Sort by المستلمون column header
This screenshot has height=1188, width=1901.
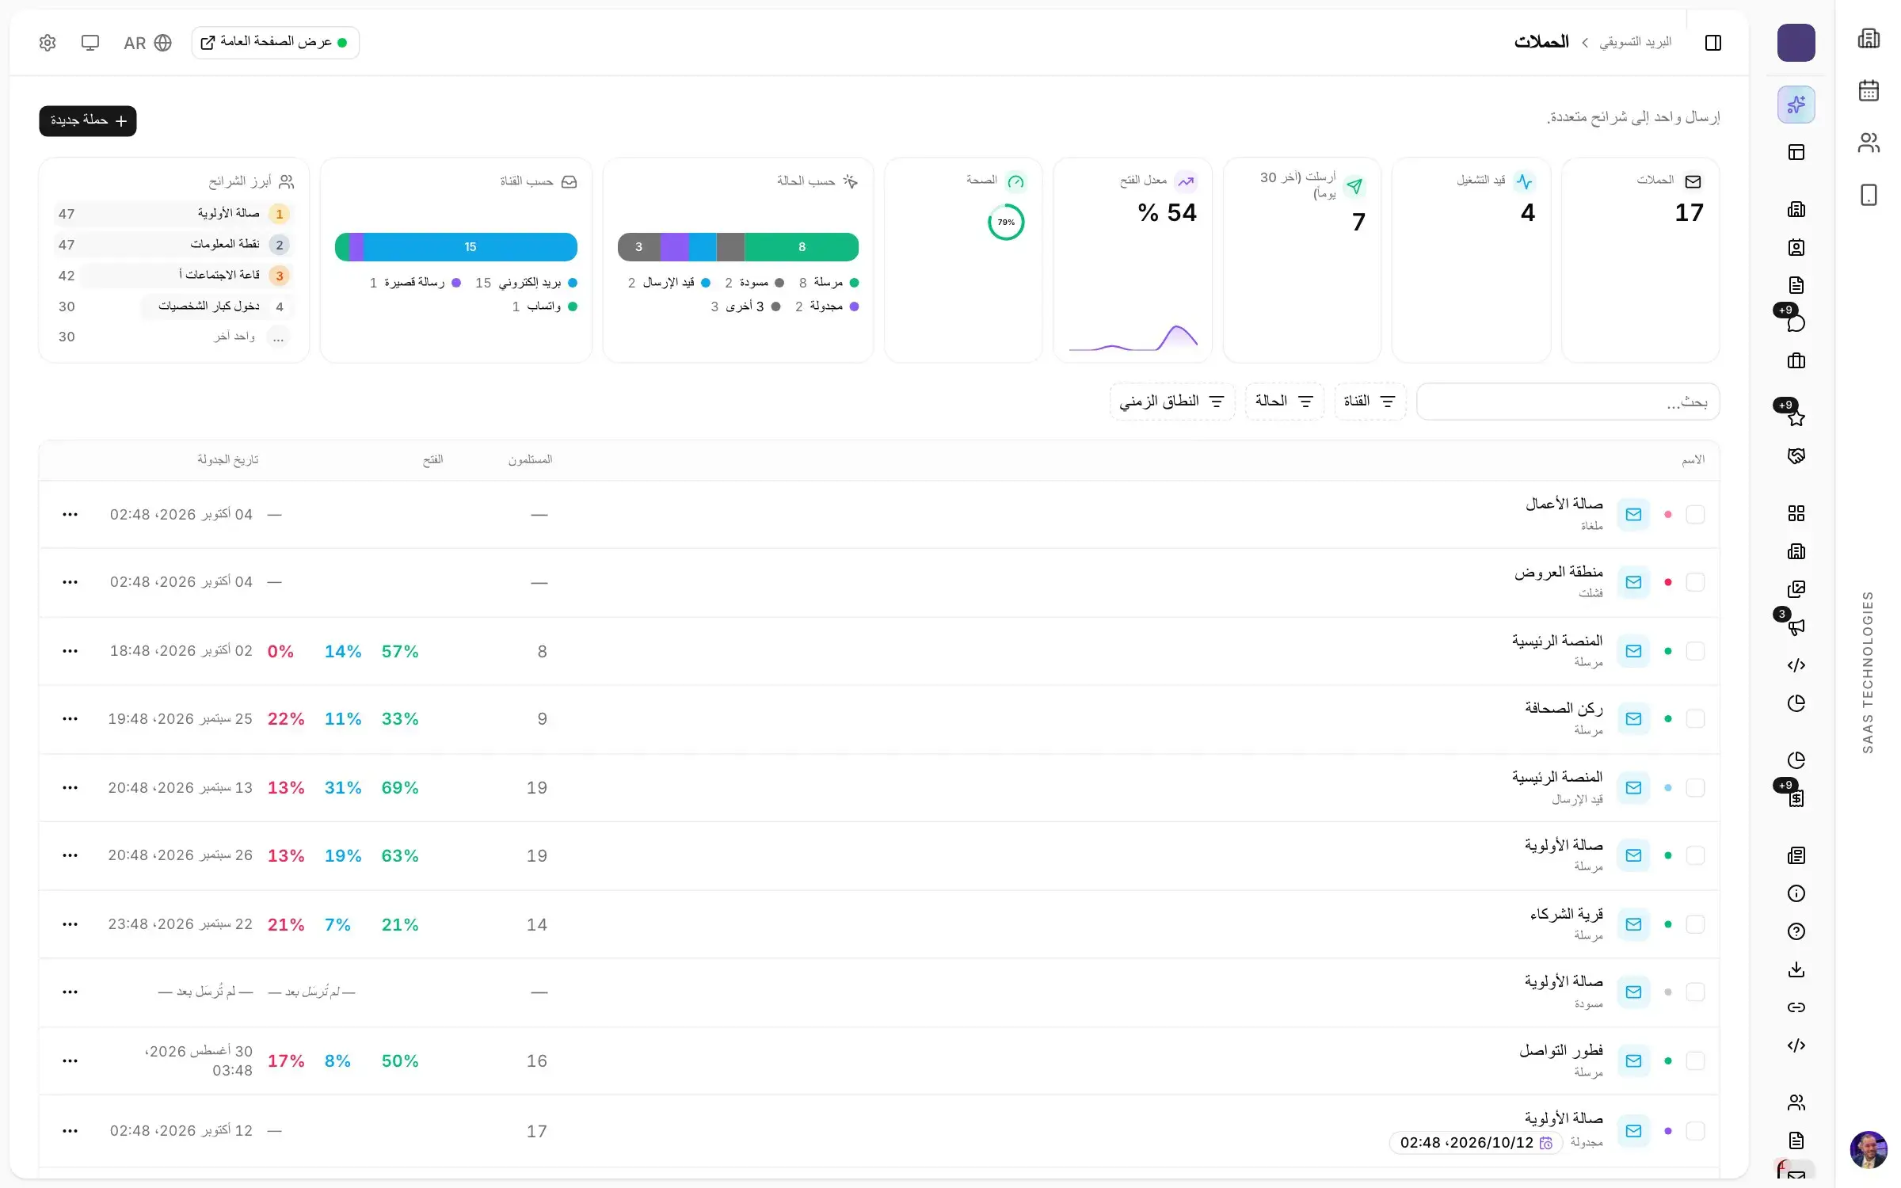pos(530,460)
